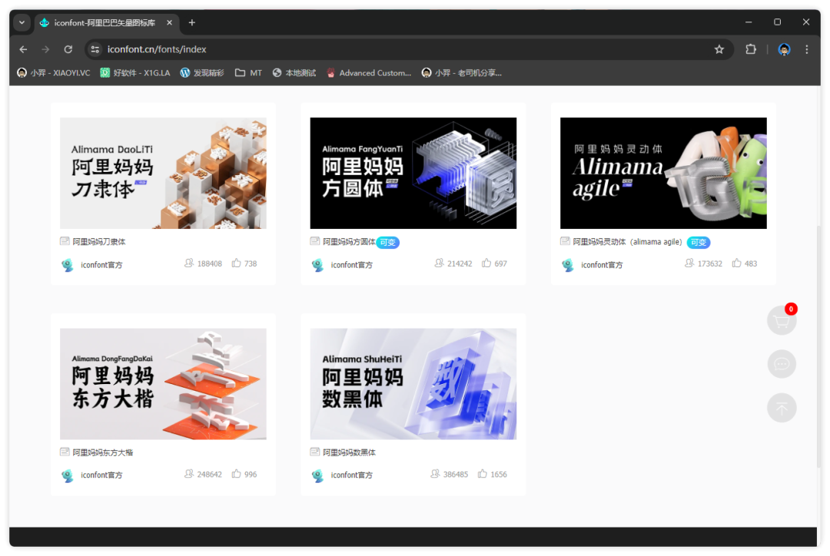830x556 pixels.
Task: Click the iconfont官方 author name under 阿里妈妈数黑体
Action: coord(351,475)
